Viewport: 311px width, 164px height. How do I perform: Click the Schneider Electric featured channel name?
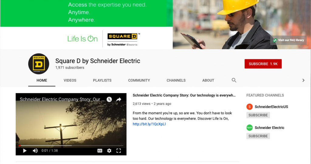pyautogui.click(x=269, y=128)
